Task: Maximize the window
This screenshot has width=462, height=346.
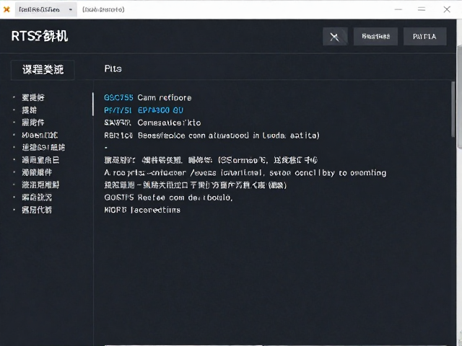Action: pos(422,9)
